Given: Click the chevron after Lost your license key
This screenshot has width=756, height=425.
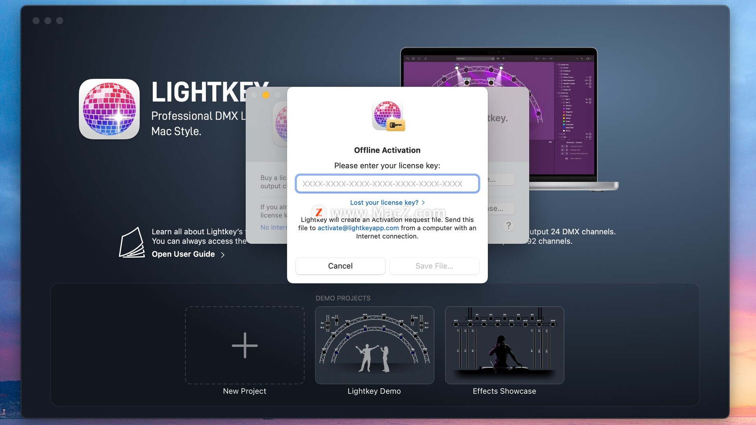Looking at the screenshot, I should [423, 203].
